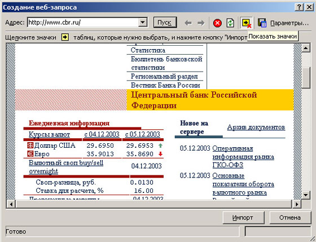Click the Back arrow navigation icon
The height and width of the screenshot is (242, 316).
click(188, 23)
